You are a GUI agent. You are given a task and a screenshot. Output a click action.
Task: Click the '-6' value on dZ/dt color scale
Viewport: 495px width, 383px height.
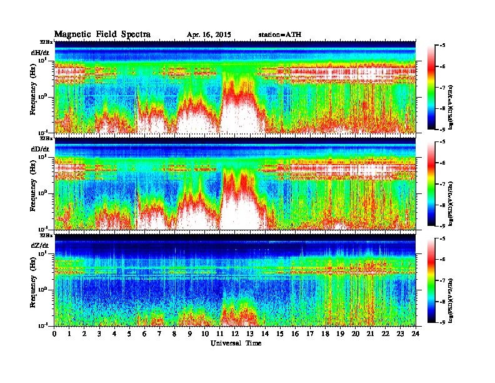pyautogui.click(x=442, y=259)
